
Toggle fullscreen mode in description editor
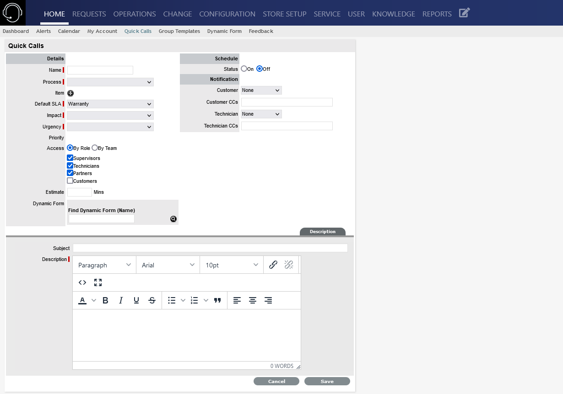(x=98, y=282)
